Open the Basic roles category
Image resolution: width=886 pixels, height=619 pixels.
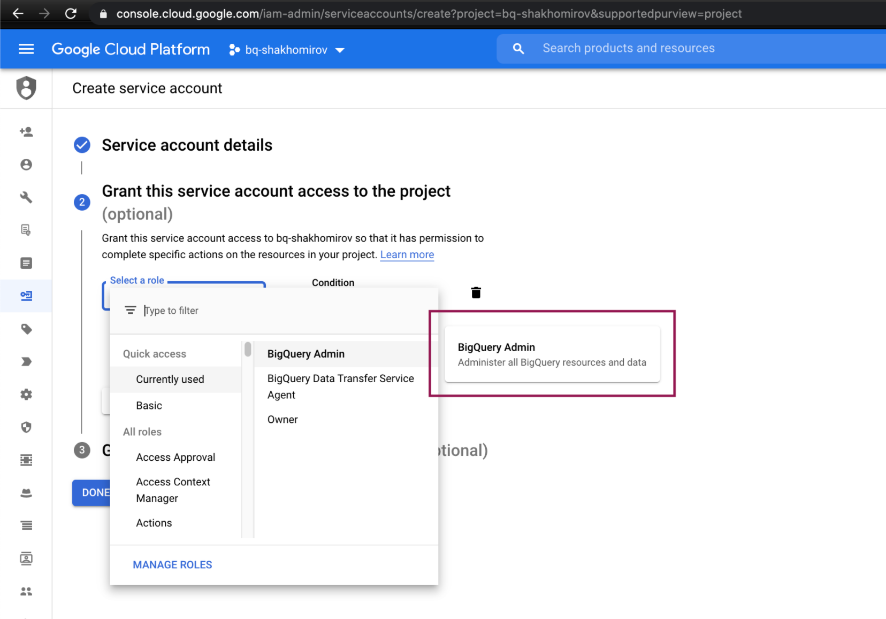click(149, 406)
